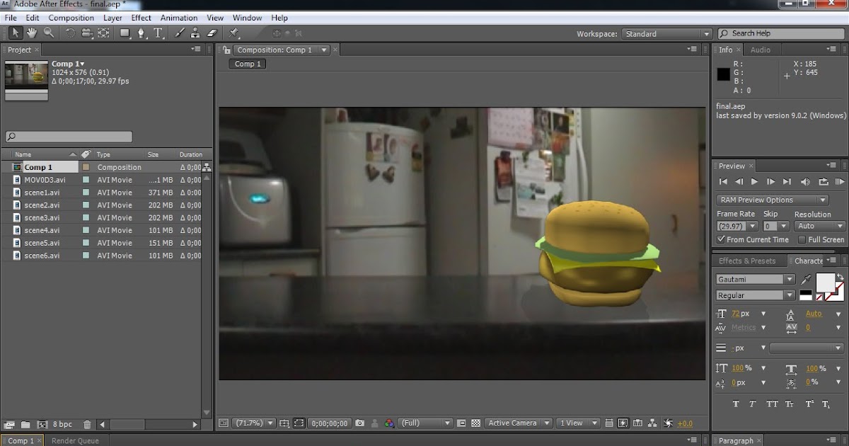Image resolution: width=849 pixels, height=446 pixels.
Task: Open the Composition menu
Action: tap(71, 18)
